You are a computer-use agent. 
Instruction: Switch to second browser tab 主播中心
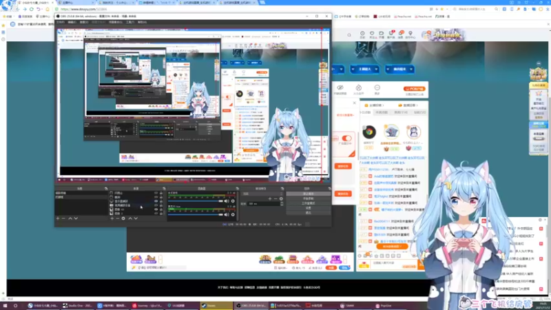75,3
